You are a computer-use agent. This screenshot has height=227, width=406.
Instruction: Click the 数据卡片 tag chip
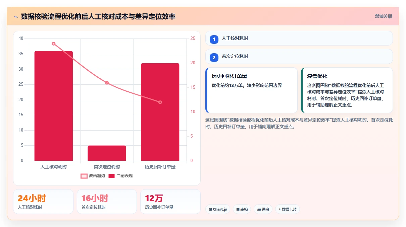pyautogui.click(x=288, y=209)
